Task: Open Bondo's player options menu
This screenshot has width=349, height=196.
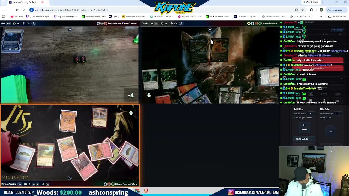Action: point(156,23)
